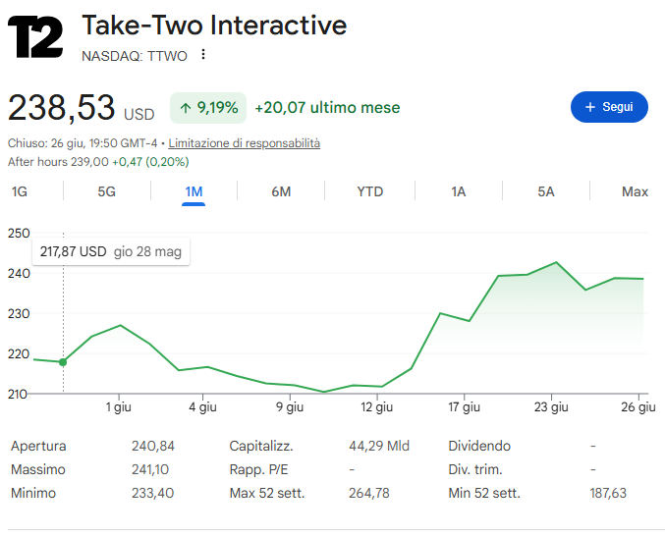This screenshot has height=537, width=665.
Task: Click the Segui follow button
Action: coord(609,107)
